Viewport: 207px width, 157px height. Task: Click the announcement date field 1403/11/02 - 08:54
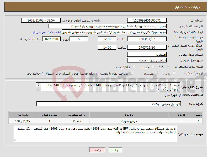pyautogui.click(x=41, y=20)
